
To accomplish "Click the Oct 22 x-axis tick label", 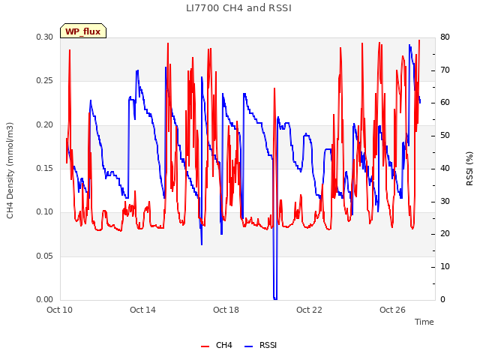I will coord(309,310).
